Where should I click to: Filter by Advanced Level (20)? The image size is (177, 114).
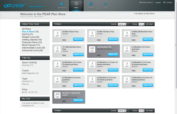click(x=32, y=50)
